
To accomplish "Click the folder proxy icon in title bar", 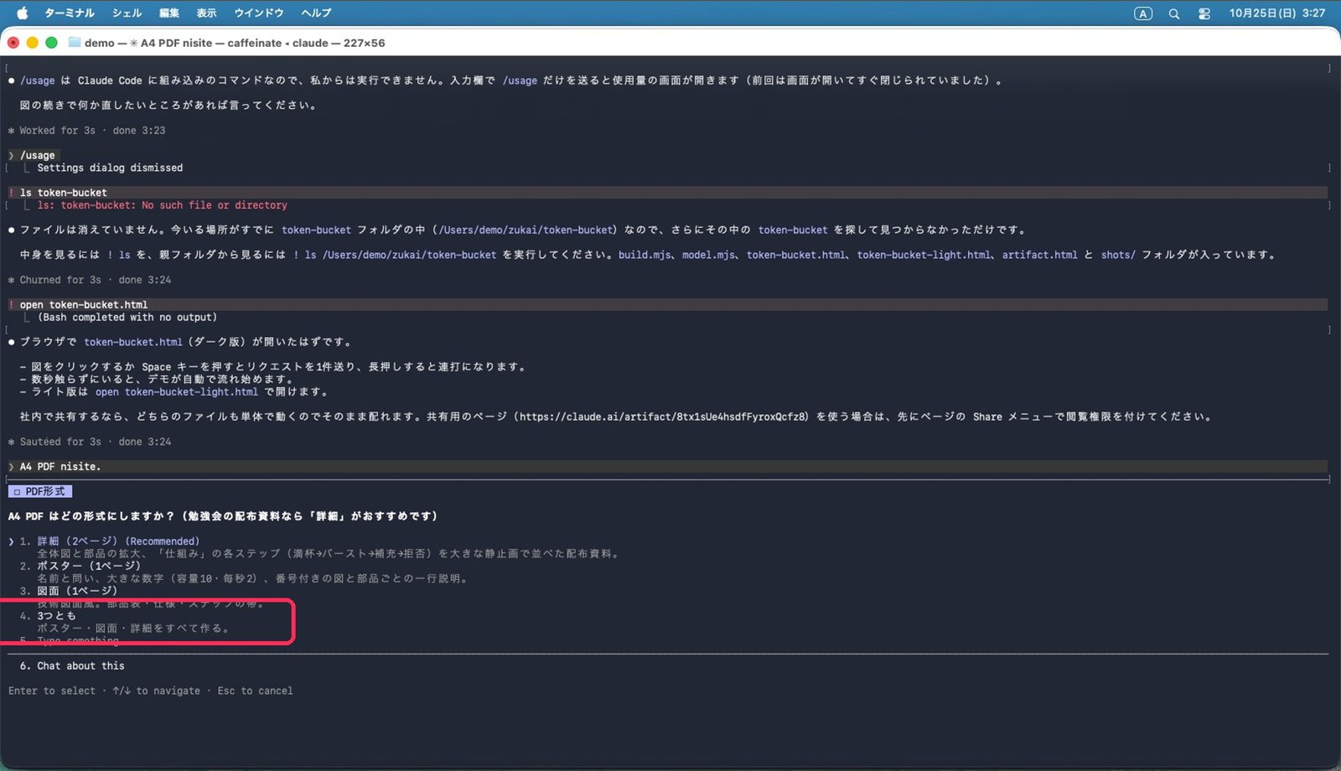I will [75, 43].
